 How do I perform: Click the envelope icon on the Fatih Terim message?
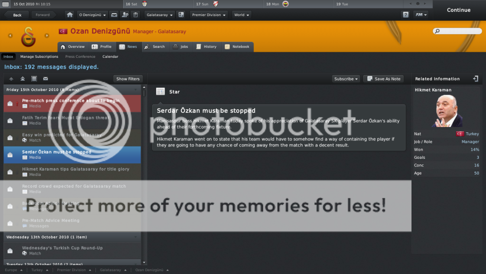click(10, 120)
